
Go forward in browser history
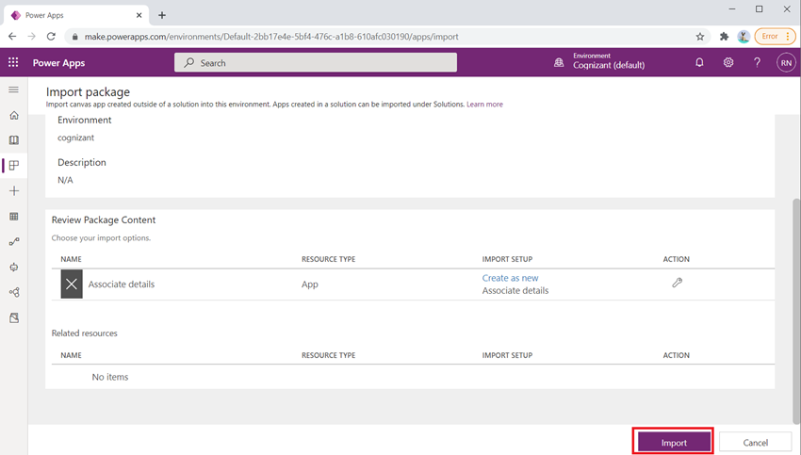point(32,36)
